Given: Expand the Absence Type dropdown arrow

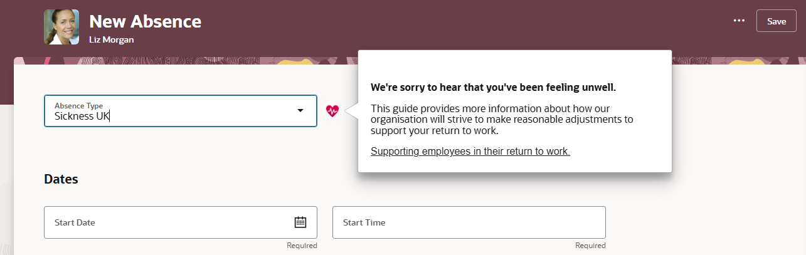Looking at the screenshot, I should point(300,111).
